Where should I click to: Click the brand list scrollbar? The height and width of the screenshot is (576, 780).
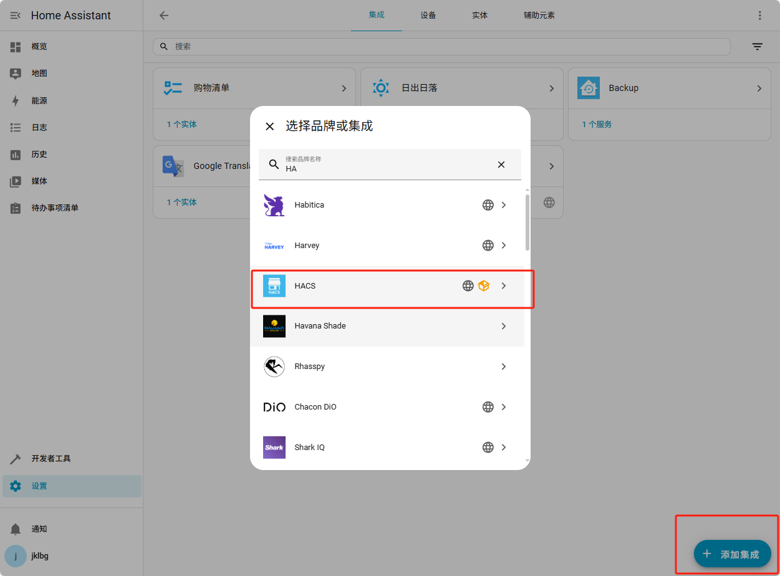[527, 223]
